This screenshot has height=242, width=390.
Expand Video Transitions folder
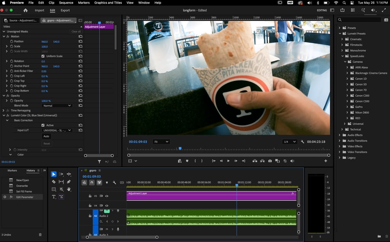(339, 152)
